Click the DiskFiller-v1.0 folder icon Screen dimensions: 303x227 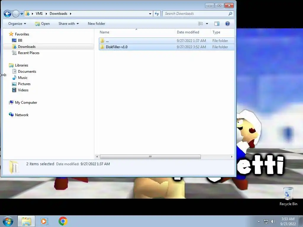[x=102, y=47]
